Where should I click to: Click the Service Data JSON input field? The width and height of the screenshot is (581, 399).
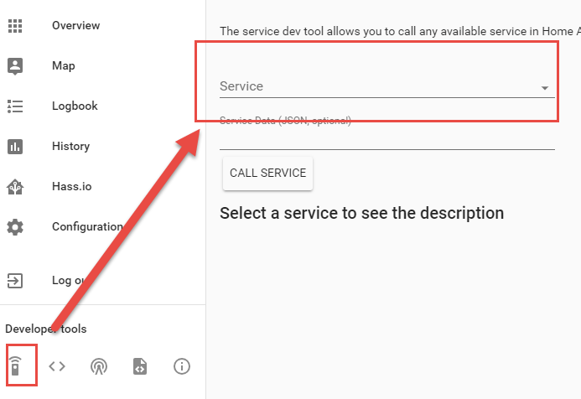[x=387, y=139]
